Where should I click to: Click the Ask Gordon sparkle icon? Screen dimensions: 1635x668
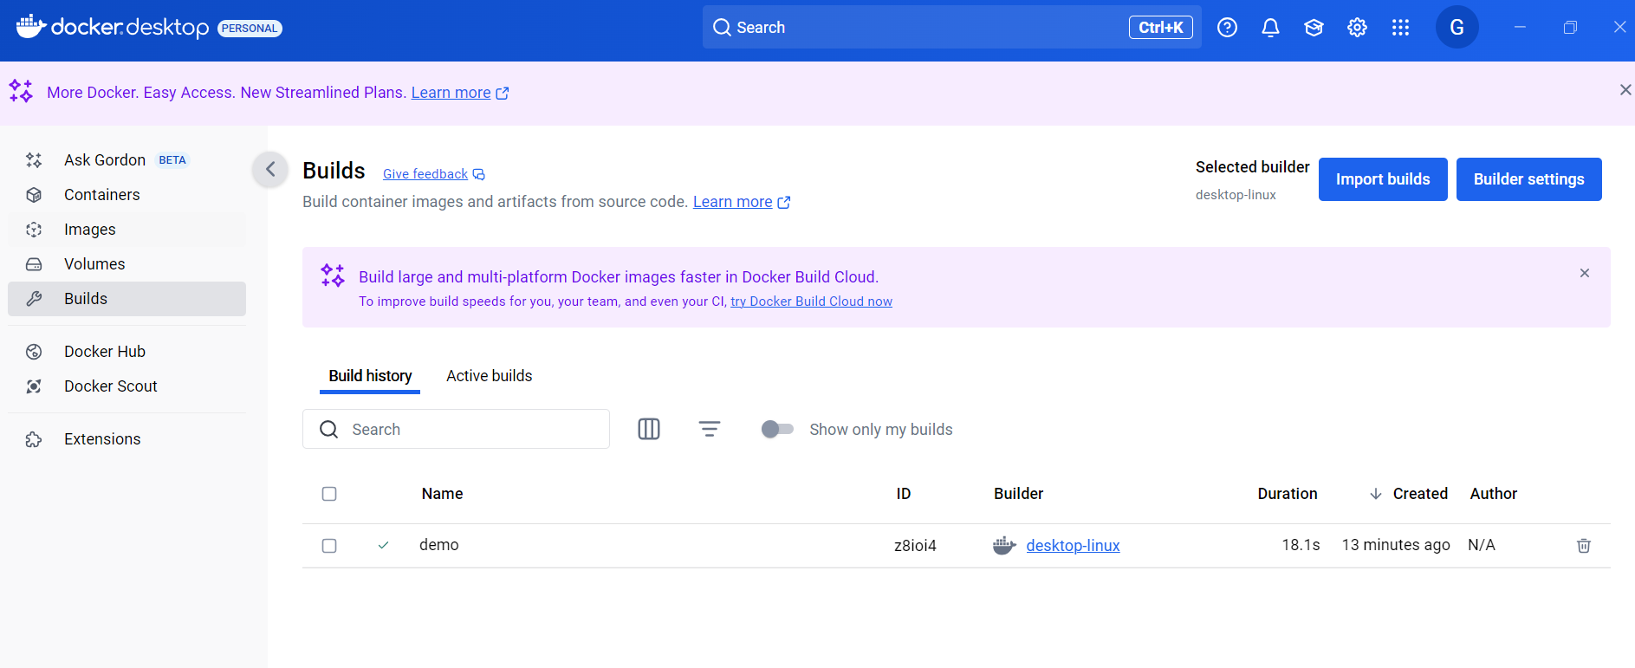(x=34, y=160)
